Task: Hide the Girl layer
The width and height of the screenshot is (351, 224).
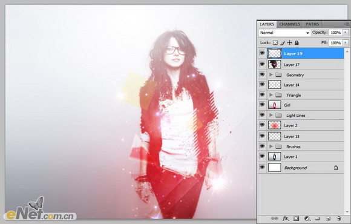Action: click(262, 104)
